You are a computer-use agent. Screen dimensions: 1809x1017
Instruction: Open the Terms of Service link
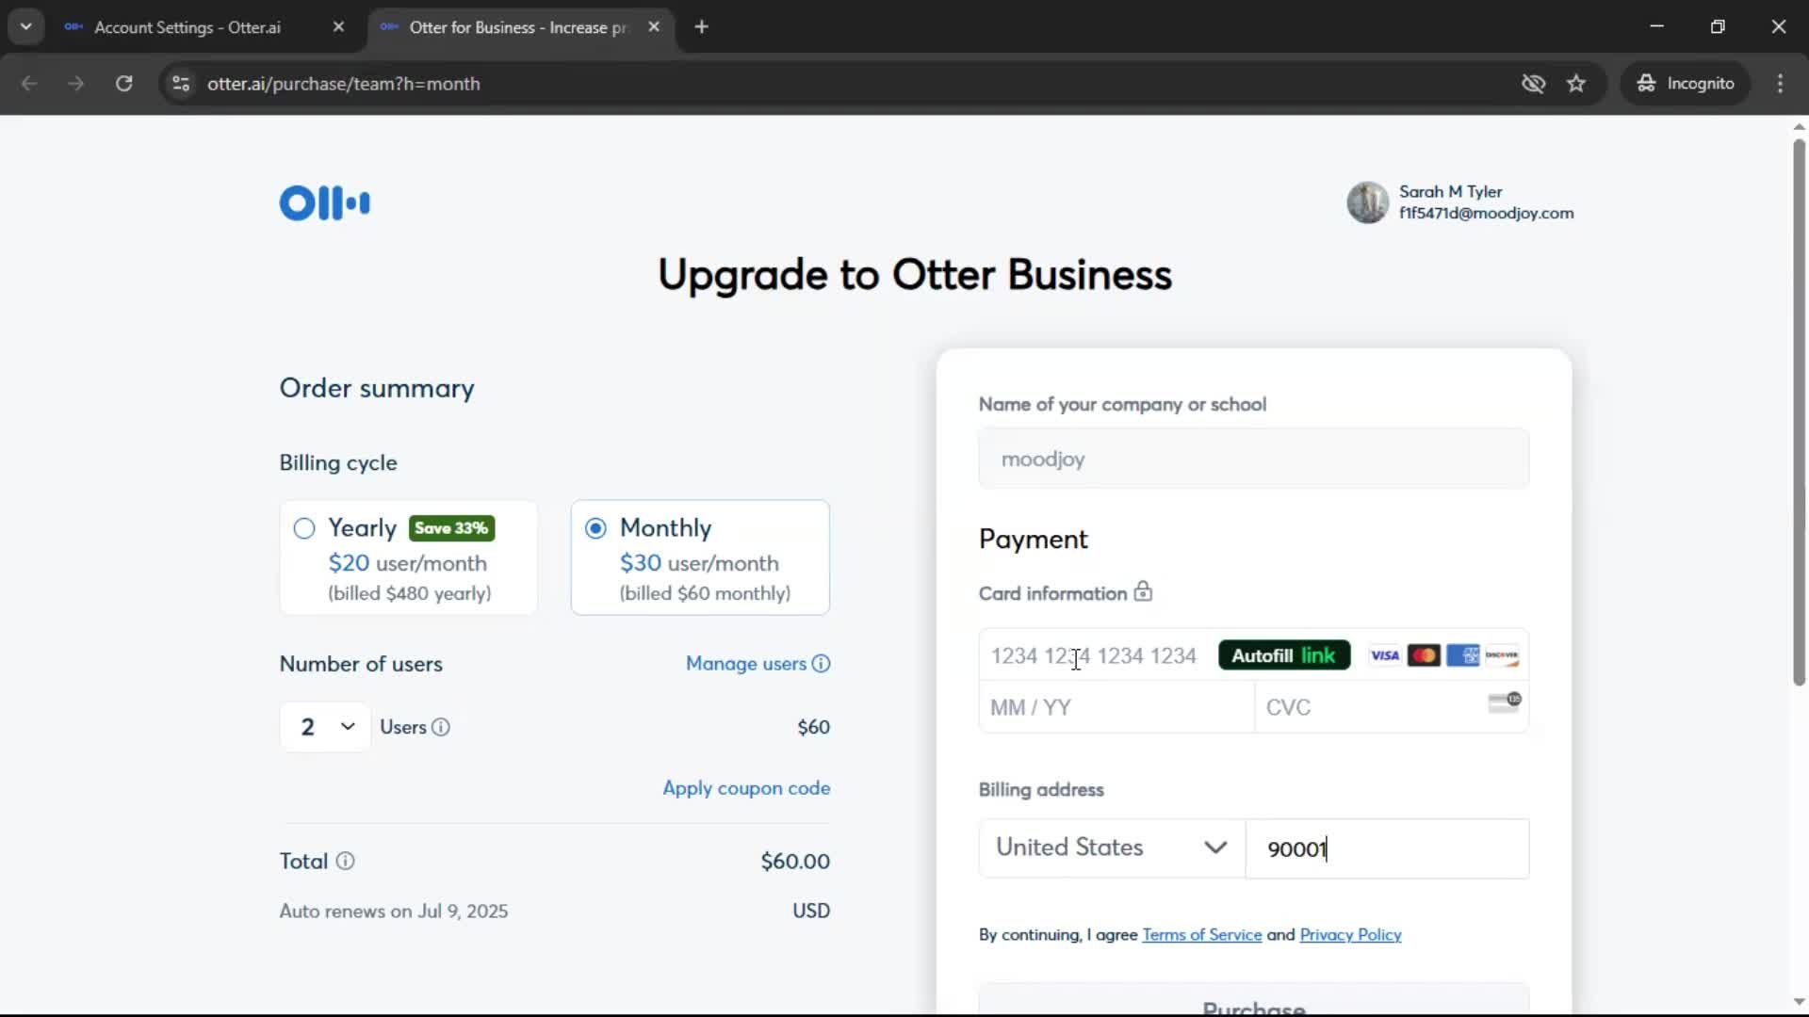[1202, 935]
